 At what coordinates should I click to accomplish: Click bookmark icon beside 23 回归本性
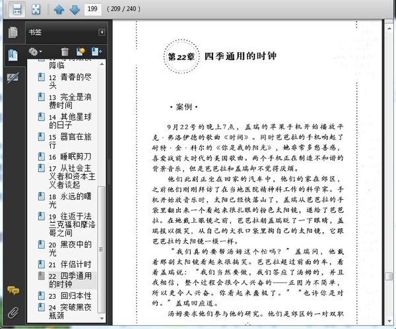pos(42,295)
